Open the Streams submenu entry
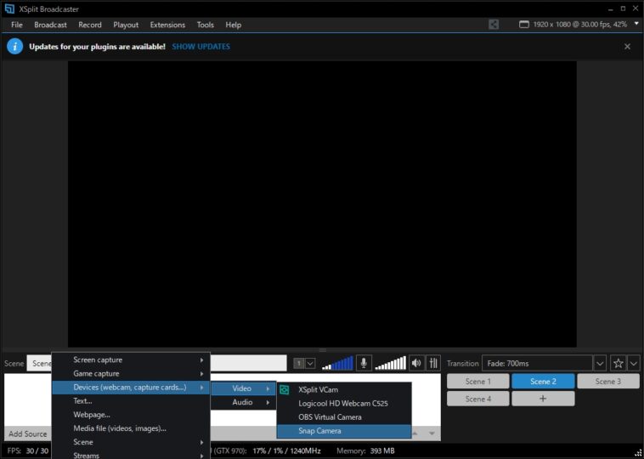This screenshot has height=459, width=644. tap(131, 455)
